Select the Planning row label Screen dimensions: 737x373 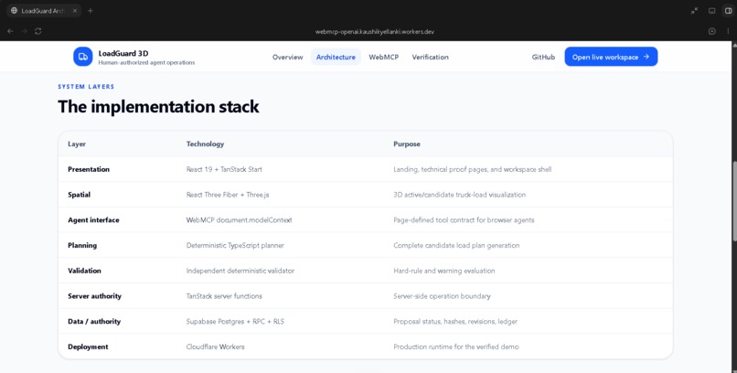[x=82, y=245]
